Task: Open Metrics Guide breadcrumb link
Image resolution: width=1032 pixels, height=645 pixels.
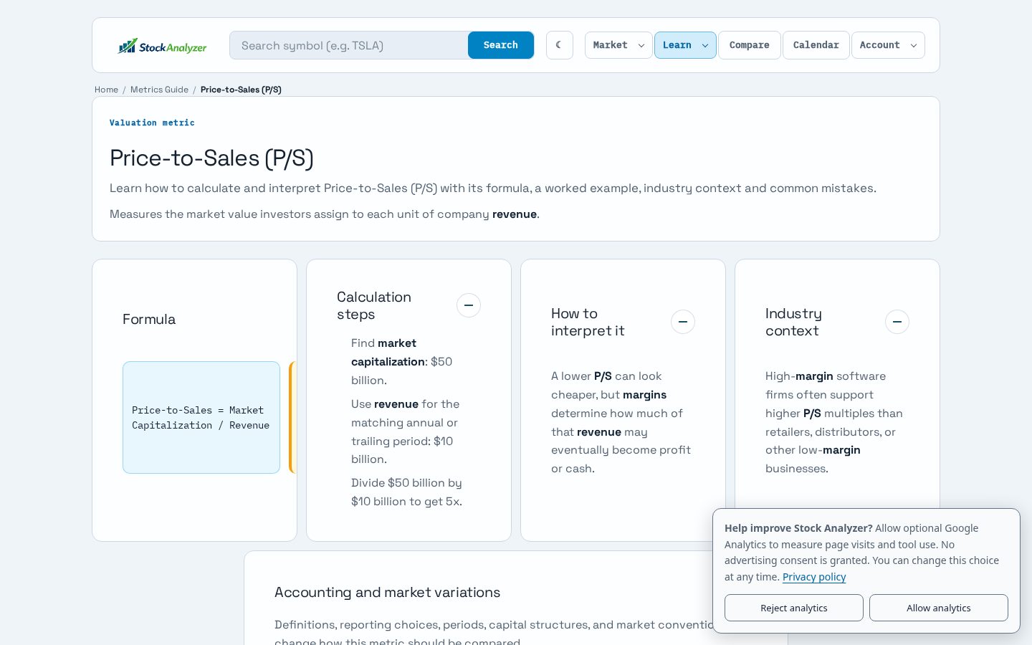Action: pyautogui.click(x=159, y=90)
